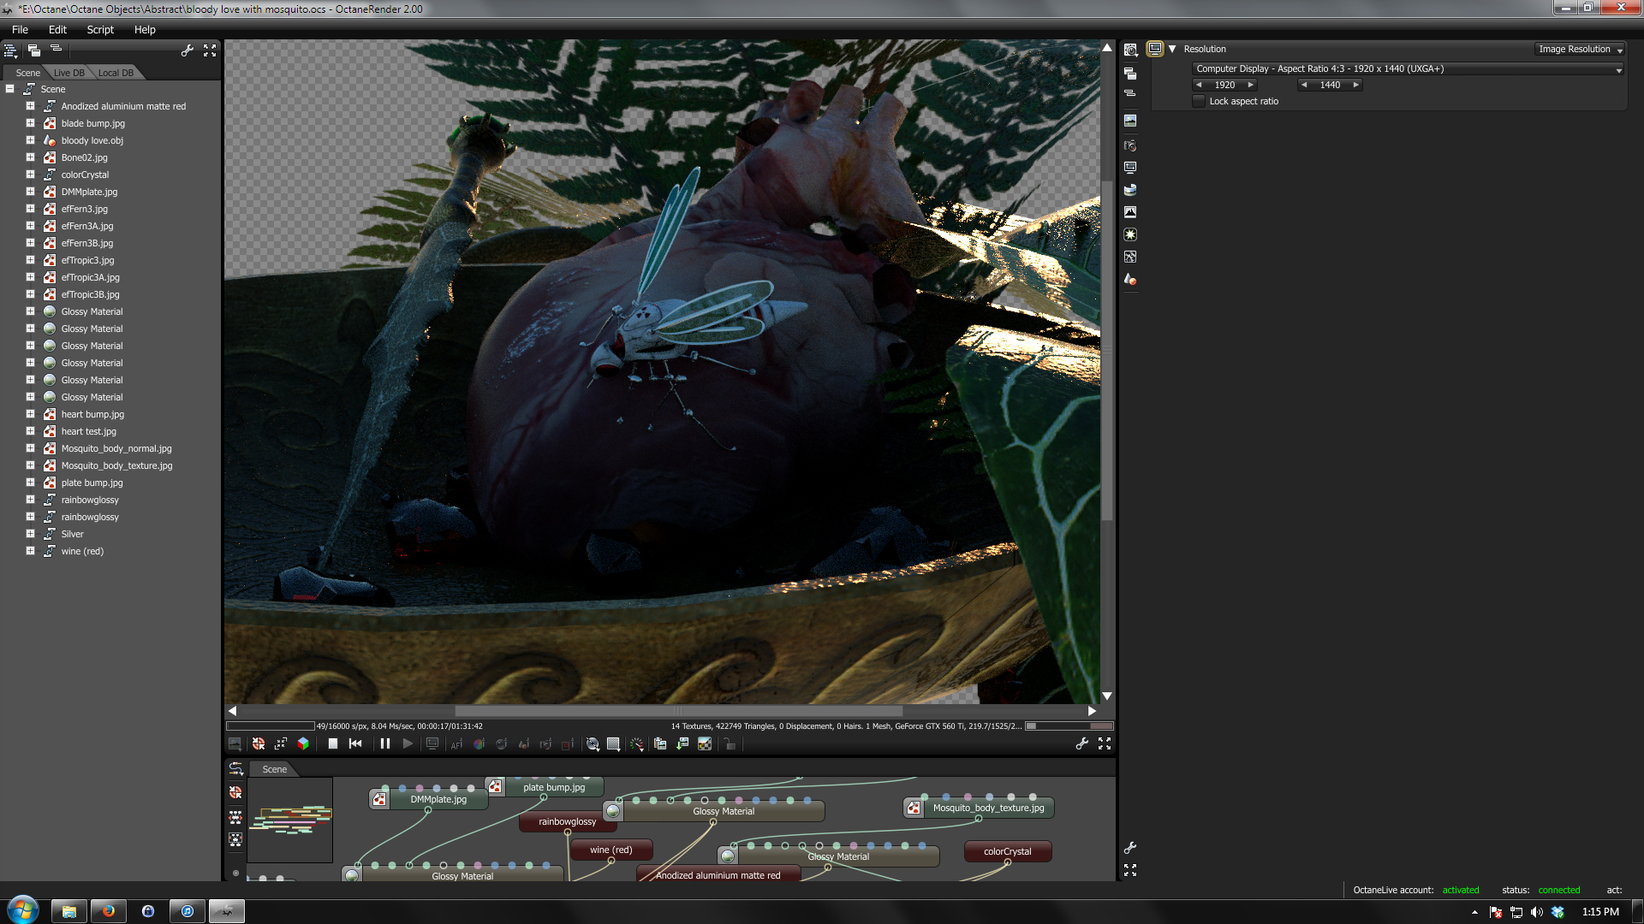The image size is (1644, 924).
Task: Select Mosquito_body_normal.jpg in scene tree
Action: click(x=116, y=448)
